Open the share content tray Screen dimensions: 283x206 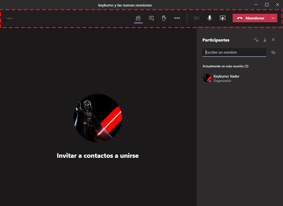pos(223,18)
